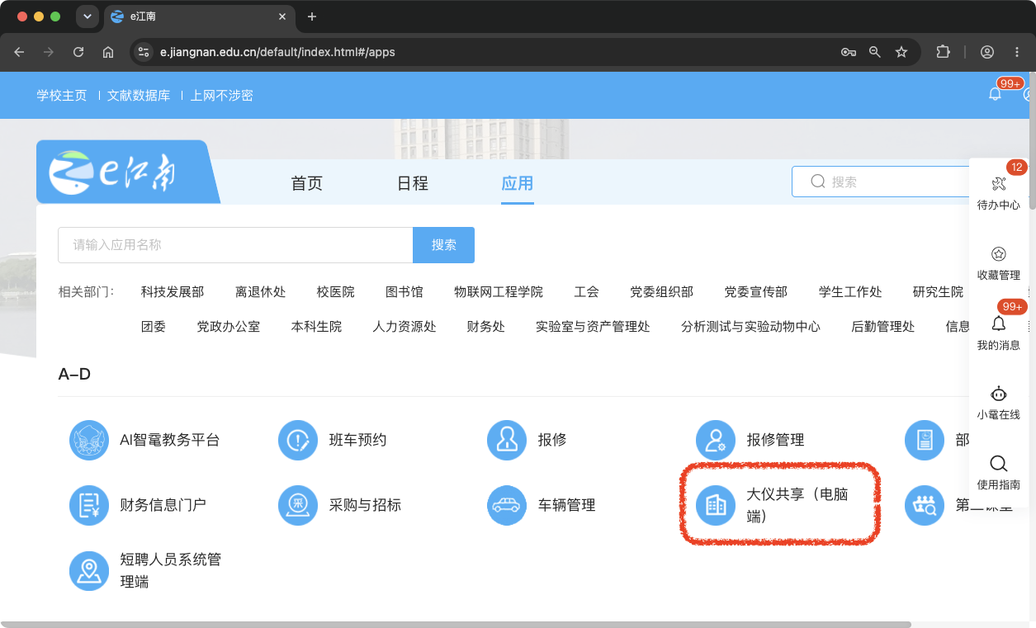Filter by 学生工作处

(850, 292)
